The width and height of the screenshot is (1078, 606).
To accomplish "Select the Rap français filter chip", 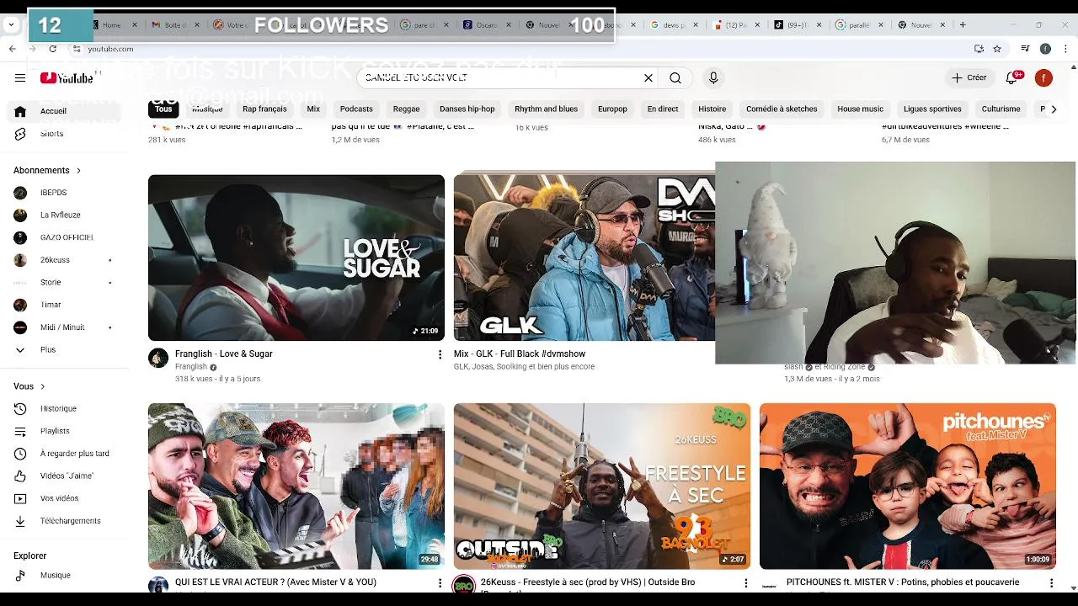I will (x=264, y=109).
